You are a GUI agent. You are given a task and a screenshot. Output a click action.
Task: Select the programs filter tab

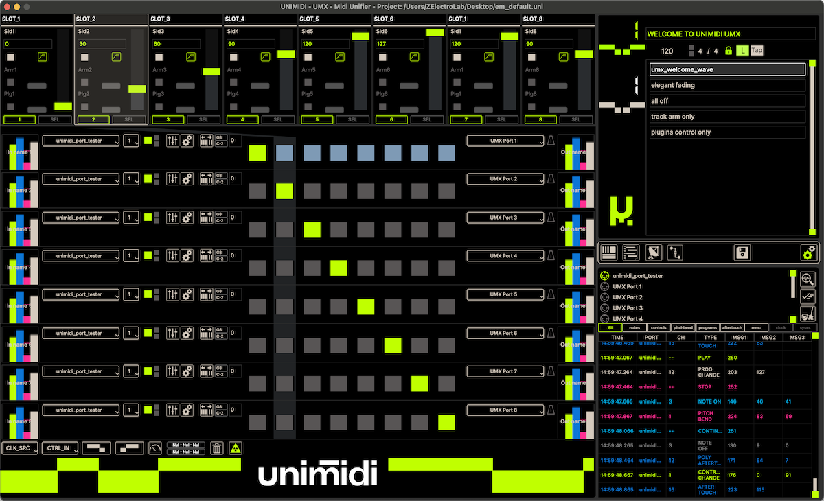coord(707,328)
